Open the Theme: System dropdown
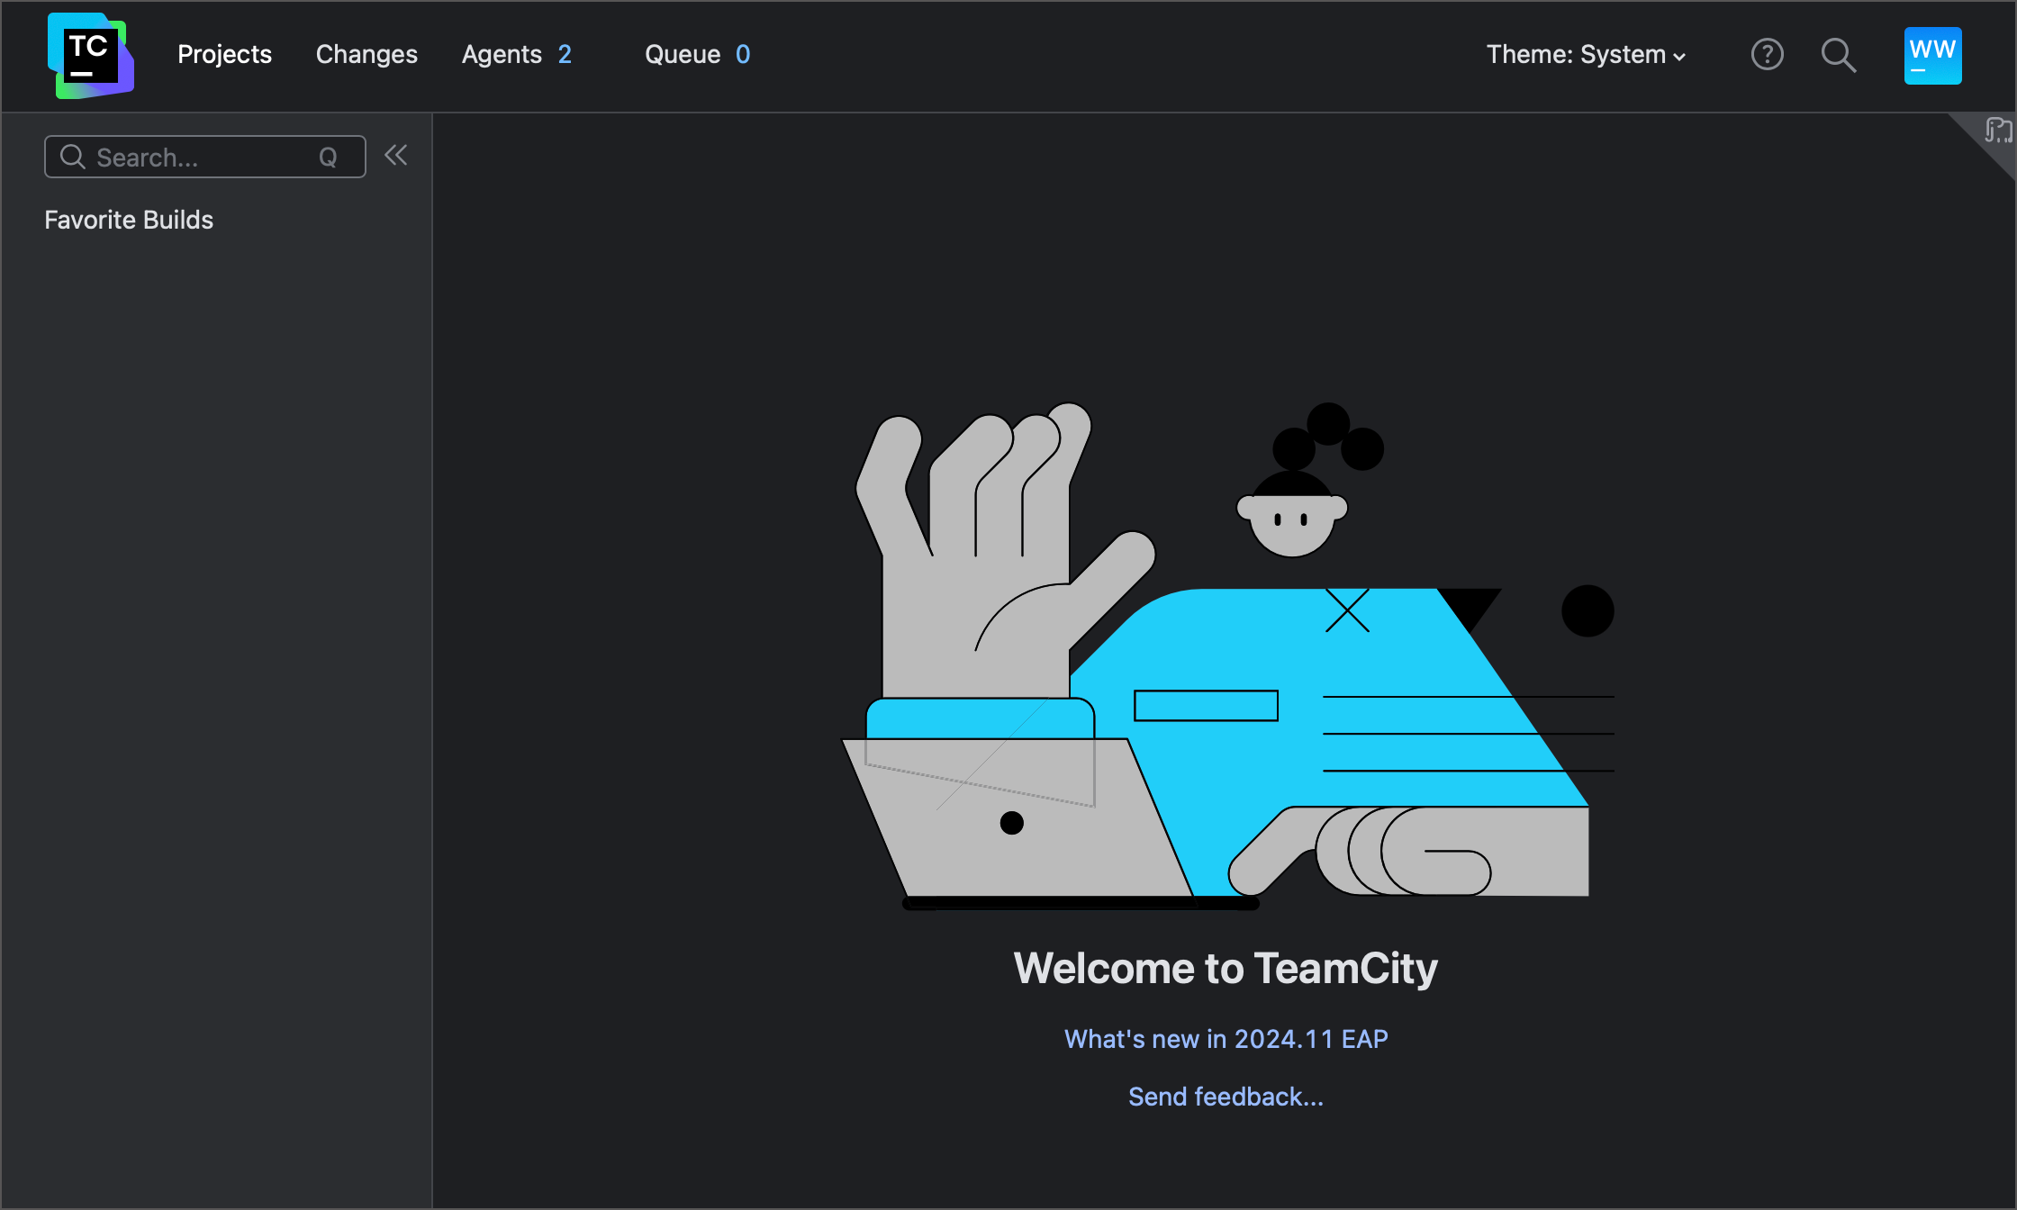2017x1210 pixels. coord(1576,54)
